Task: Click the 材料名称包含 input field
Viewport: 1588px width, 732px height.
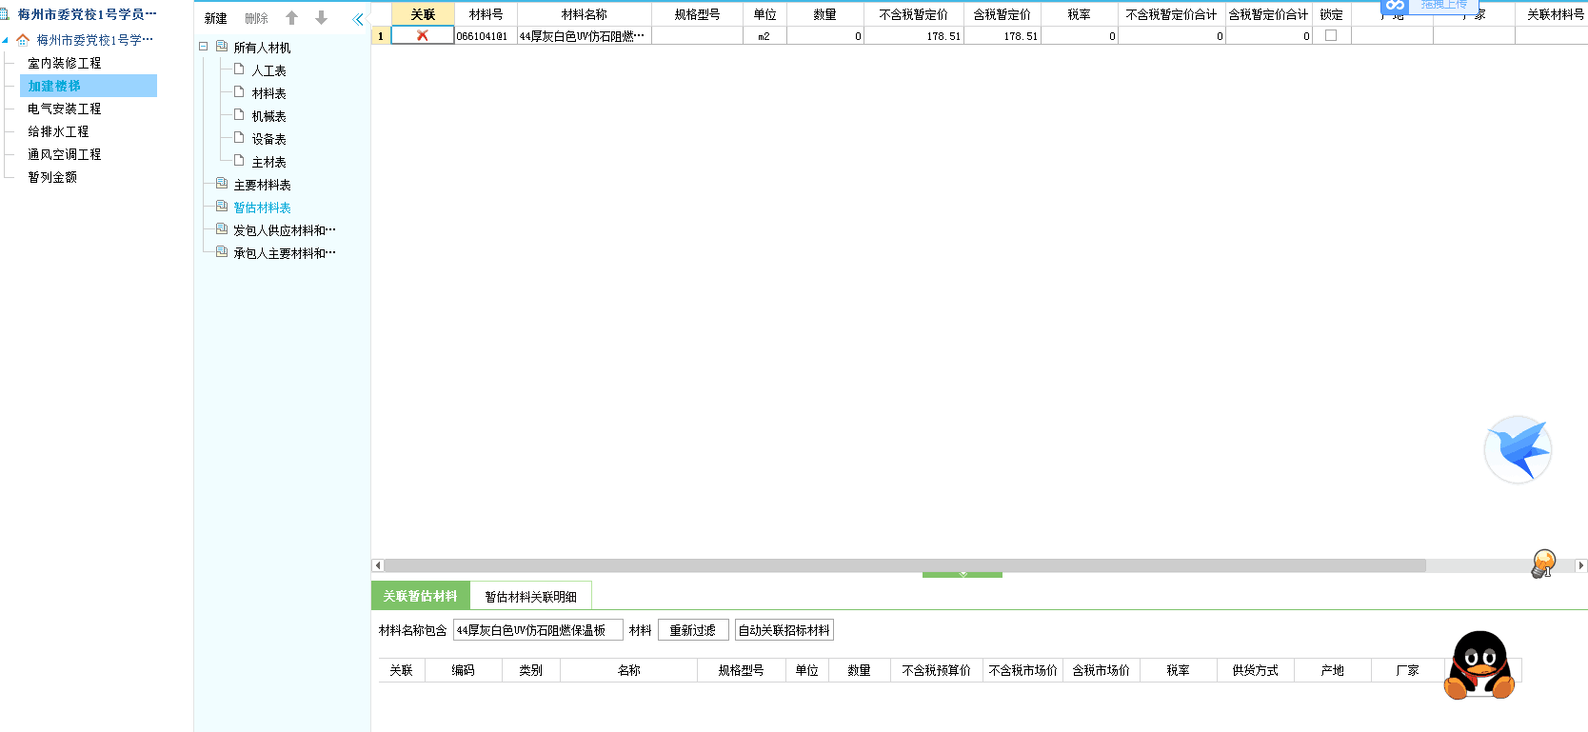Action: [538, 630]
